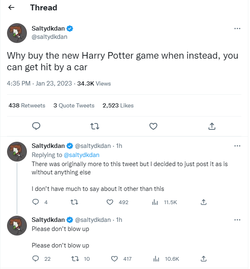Reply to the tweet with 22 comments

pyautogui.click(x=36, y=259)
